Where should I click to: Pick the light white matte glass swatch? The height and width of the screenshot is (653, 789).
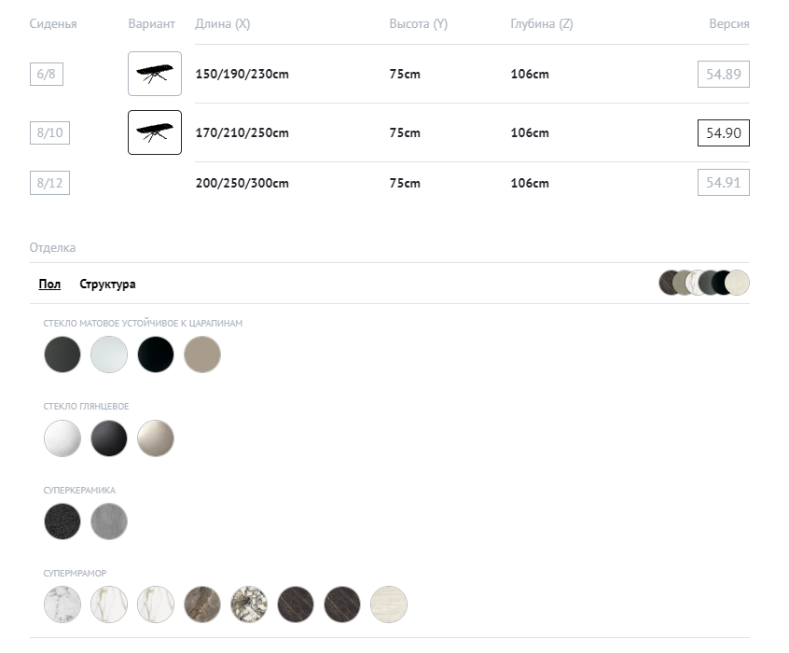[109, 354]
